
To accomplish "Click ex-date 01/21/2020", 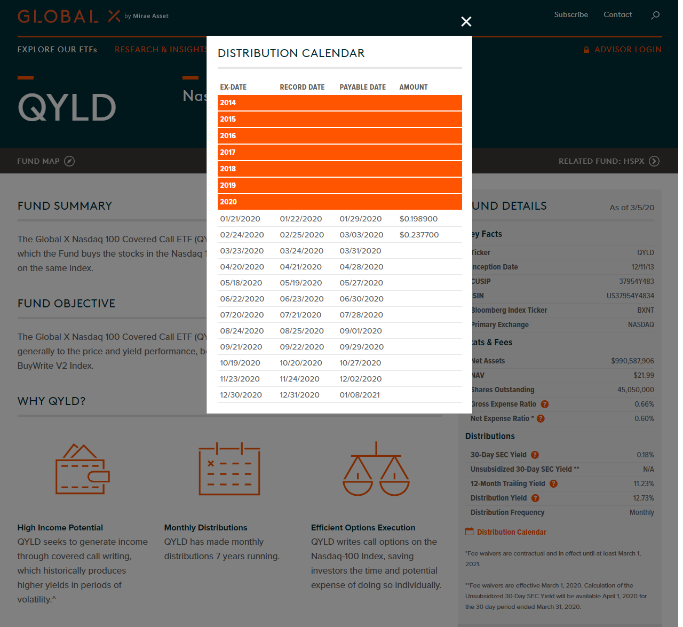I will click(x=240, y=219).
